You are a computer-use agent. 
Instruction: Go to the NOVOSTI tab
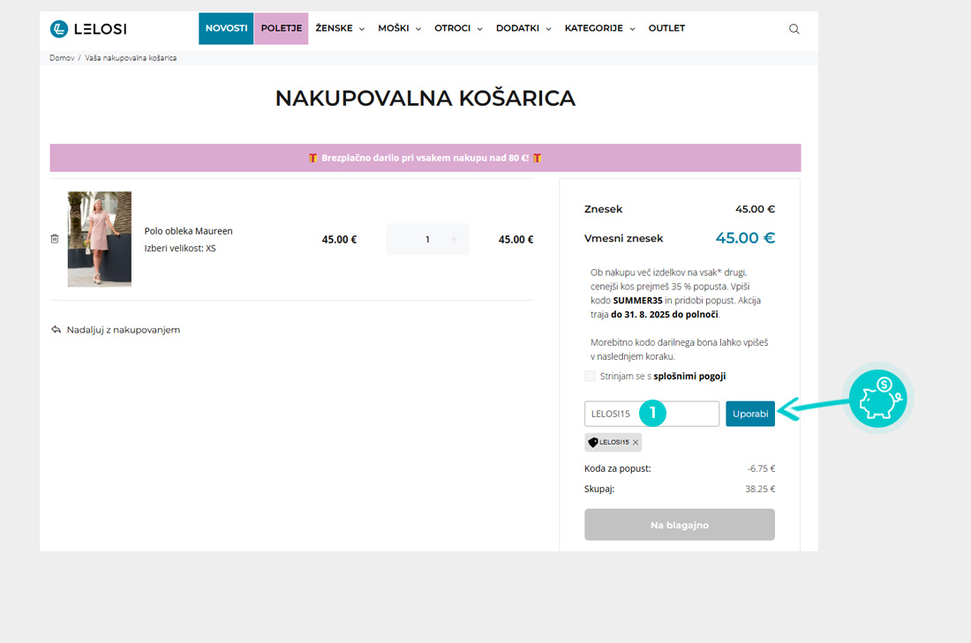tap(226, 28)
